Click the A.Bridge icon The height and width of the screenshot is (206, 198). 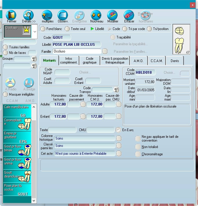(29, 83)
